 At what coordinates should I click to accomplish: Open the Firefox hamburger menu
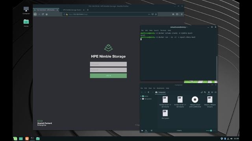click(x=182, y=14)
